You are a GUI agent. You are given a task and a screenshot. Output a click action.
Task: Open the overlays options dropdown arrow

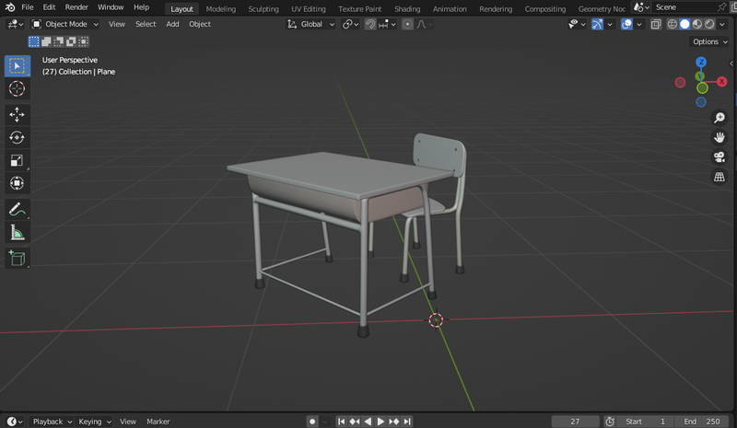click(x=639, y=24)
